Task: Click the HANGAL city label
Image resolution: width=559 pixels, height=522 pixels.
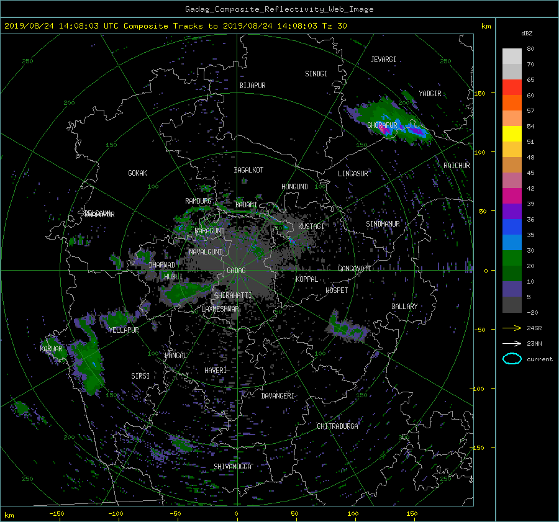Action: [176, 356]
